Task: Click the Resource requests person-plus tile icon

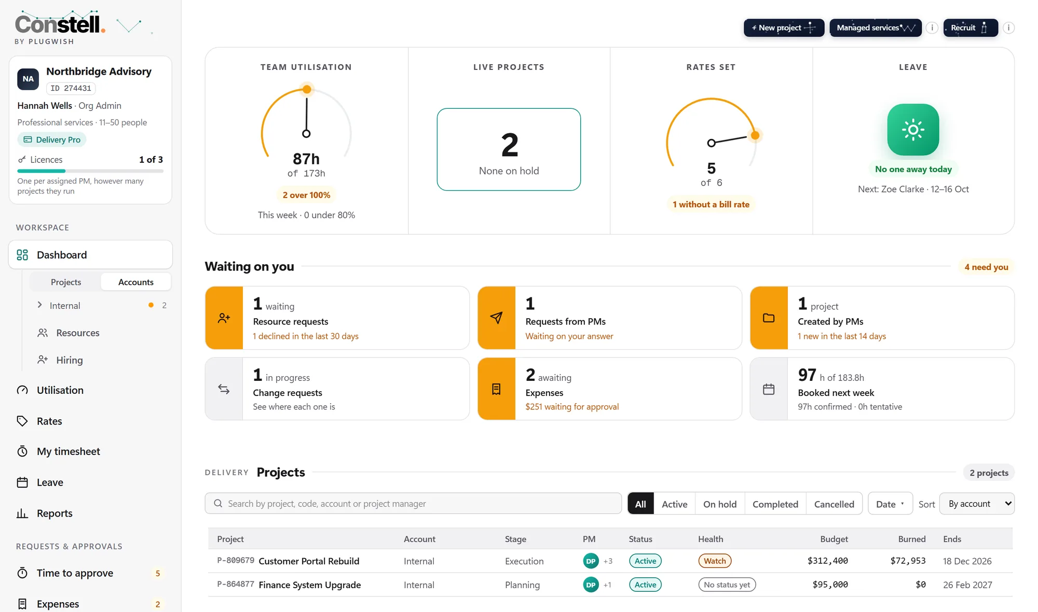Action: coord(224,318)
